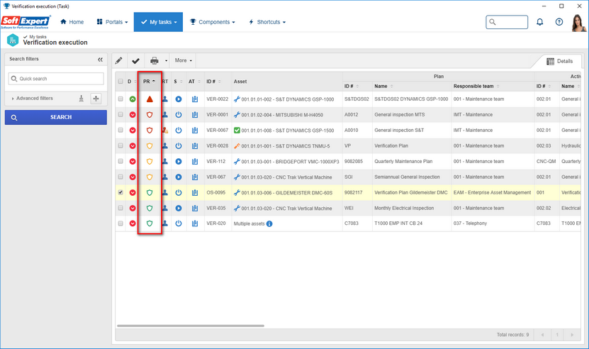The height and width of the screenshot is (349, 589).
Task: Go to Home menu
Action: pyautogui.click(x=72, y=22)
